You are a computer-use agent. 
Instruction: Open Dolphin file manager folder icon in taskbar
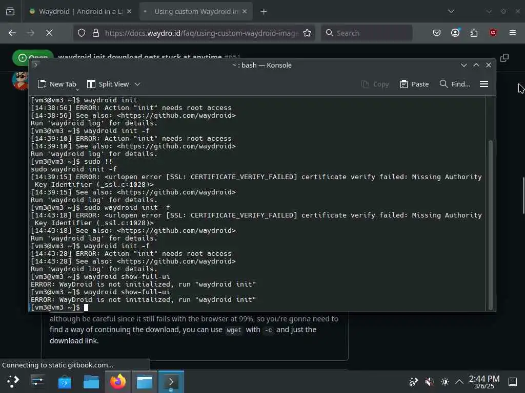coord(91,382)
